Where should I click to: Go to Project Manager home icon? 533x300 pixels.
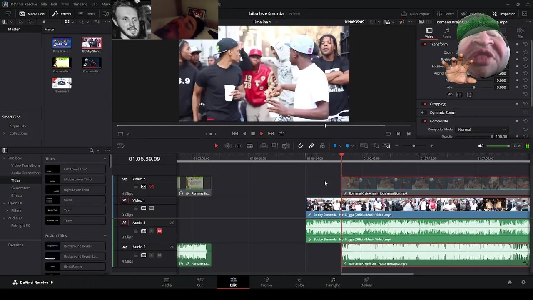pyautogui.click(x=510, y=282)
